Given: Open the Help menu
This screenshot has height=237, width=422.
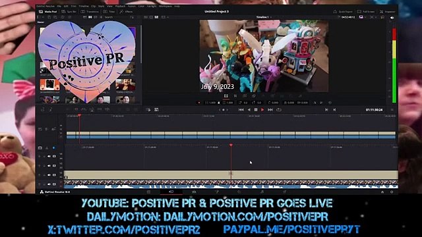Looking at the screenshot, I should point(177,6).
